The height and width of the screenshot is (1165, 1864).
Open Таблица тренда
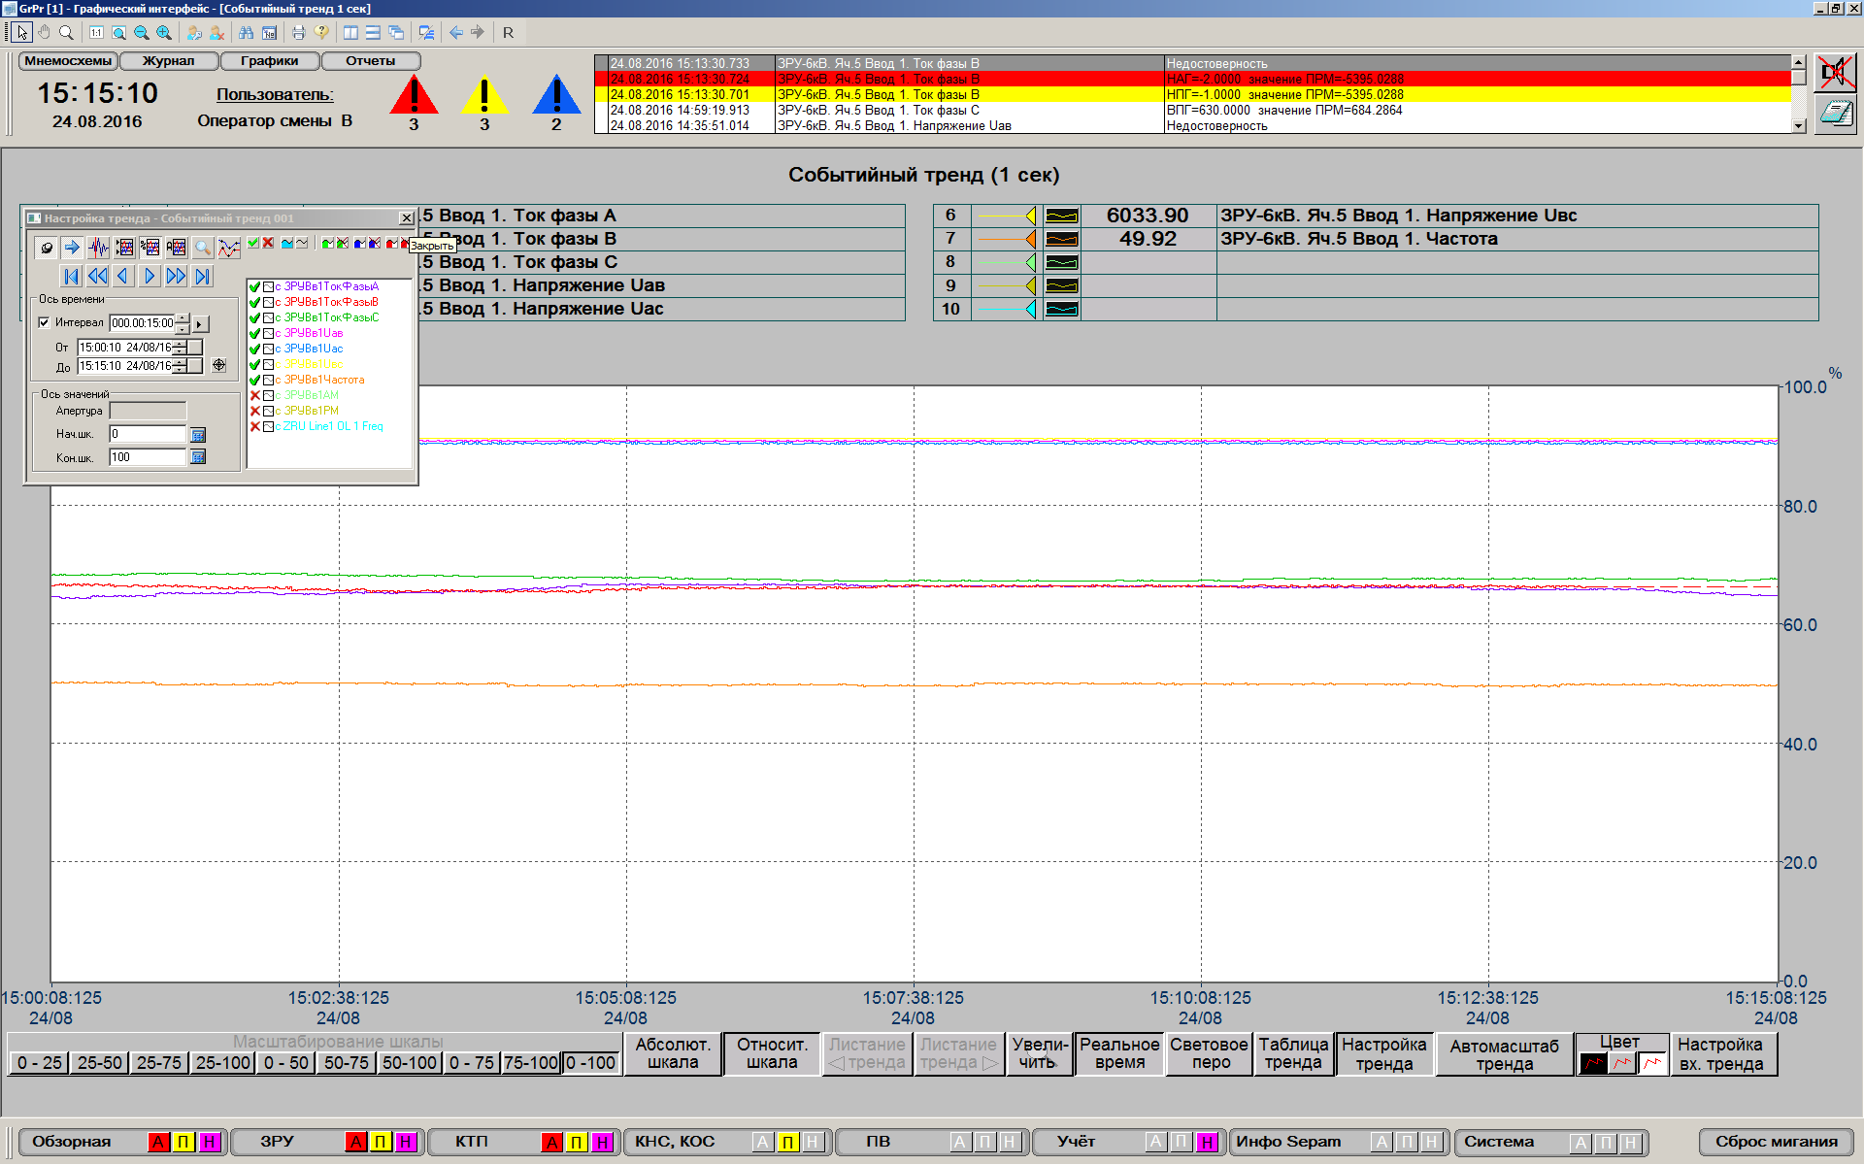[x=1293, y=1053]
